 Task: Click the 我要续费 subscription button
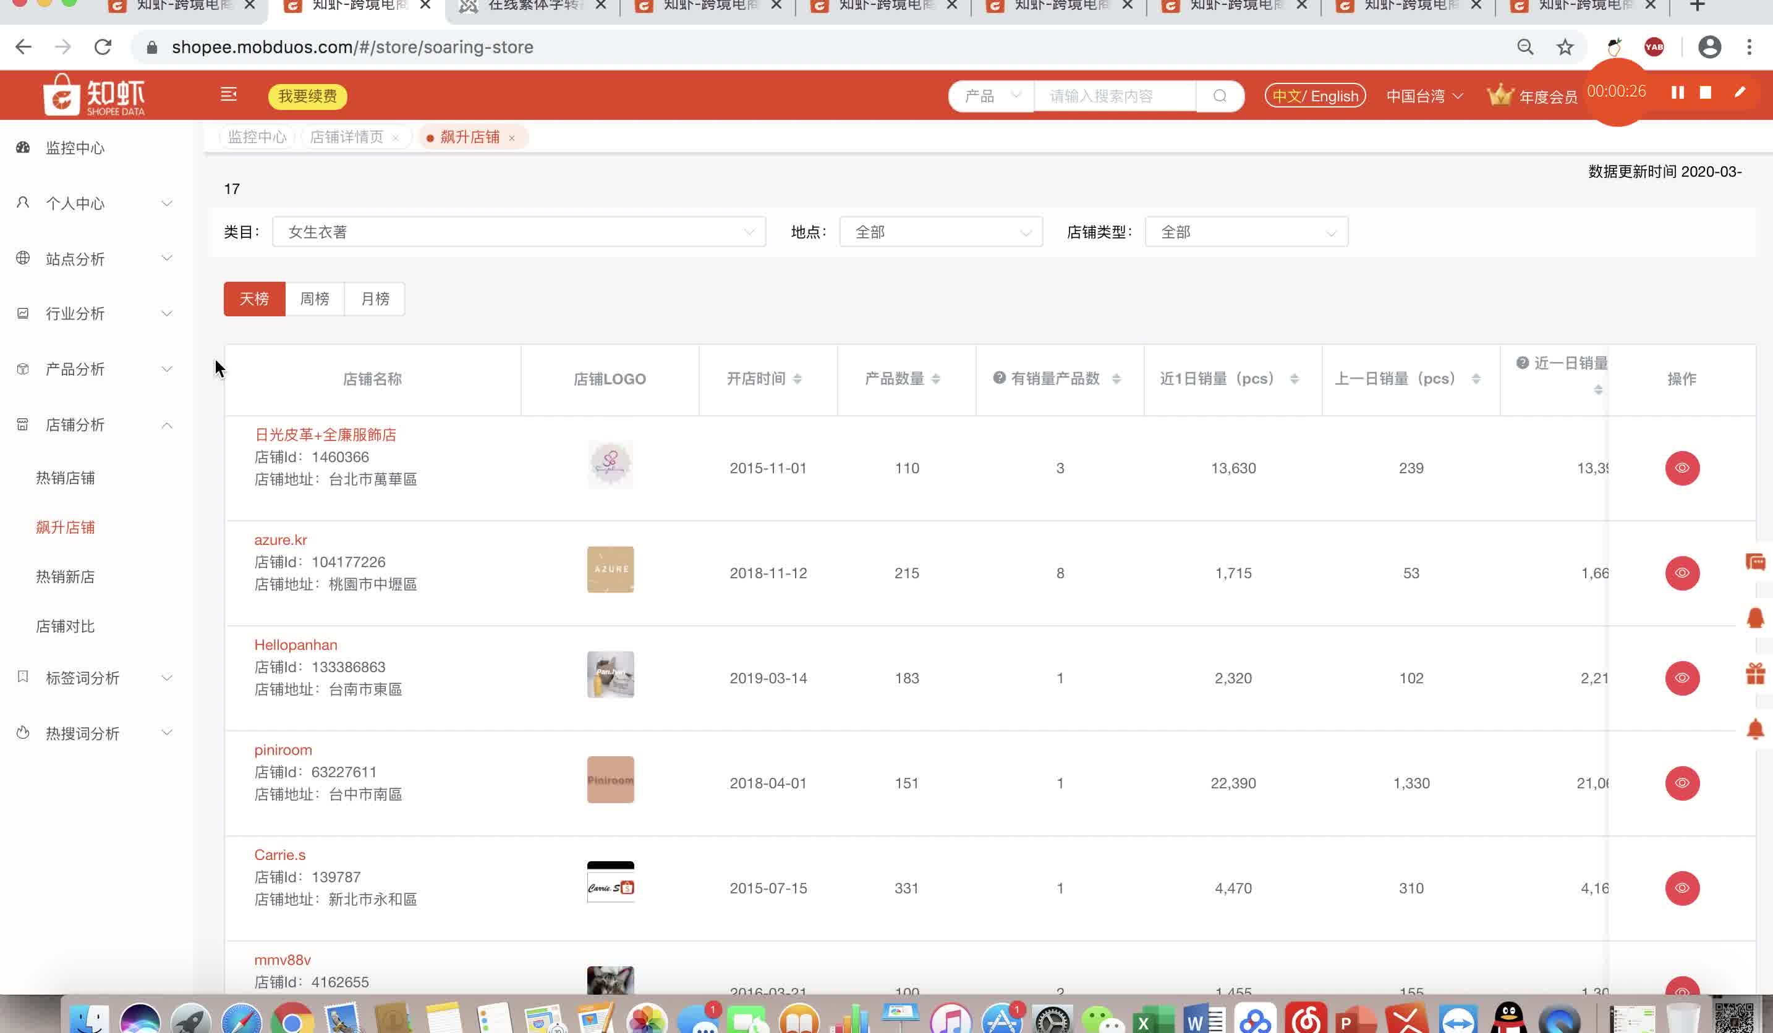pyautogui.click(x=308, y=96)
